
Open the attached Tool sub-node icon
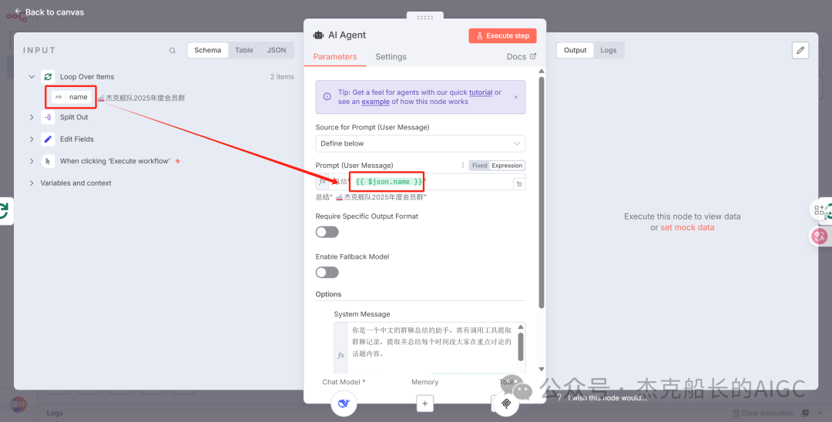(x=505, y=404)
